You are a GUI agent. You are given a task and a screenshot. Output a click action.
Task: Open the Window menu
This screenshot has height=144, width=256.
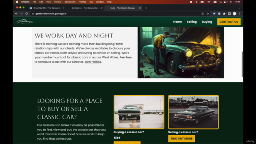(100, 2)
